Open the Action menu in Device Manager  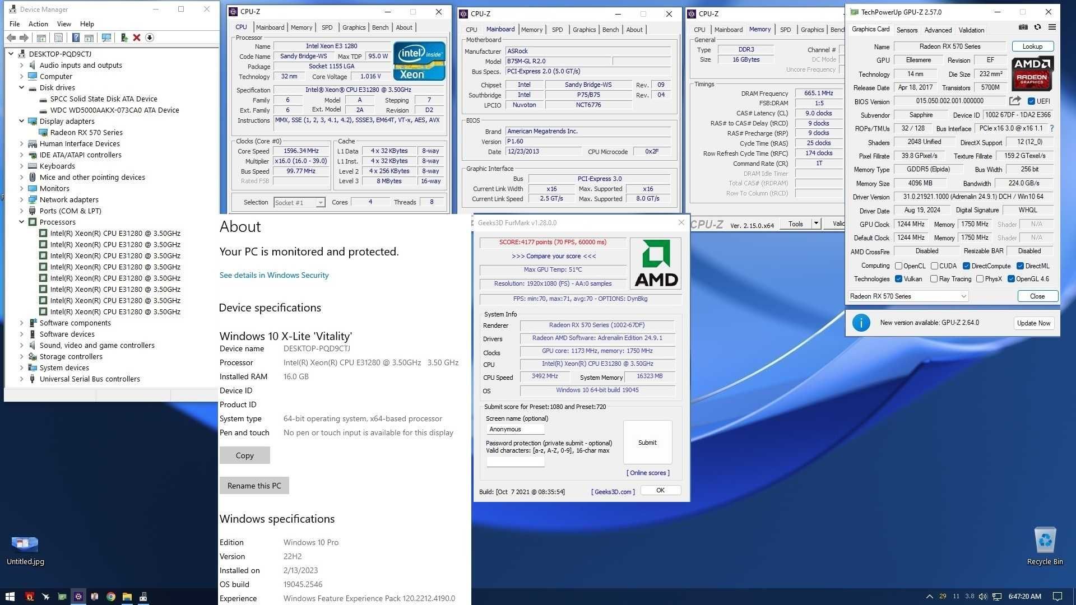(x=38, y=24)
